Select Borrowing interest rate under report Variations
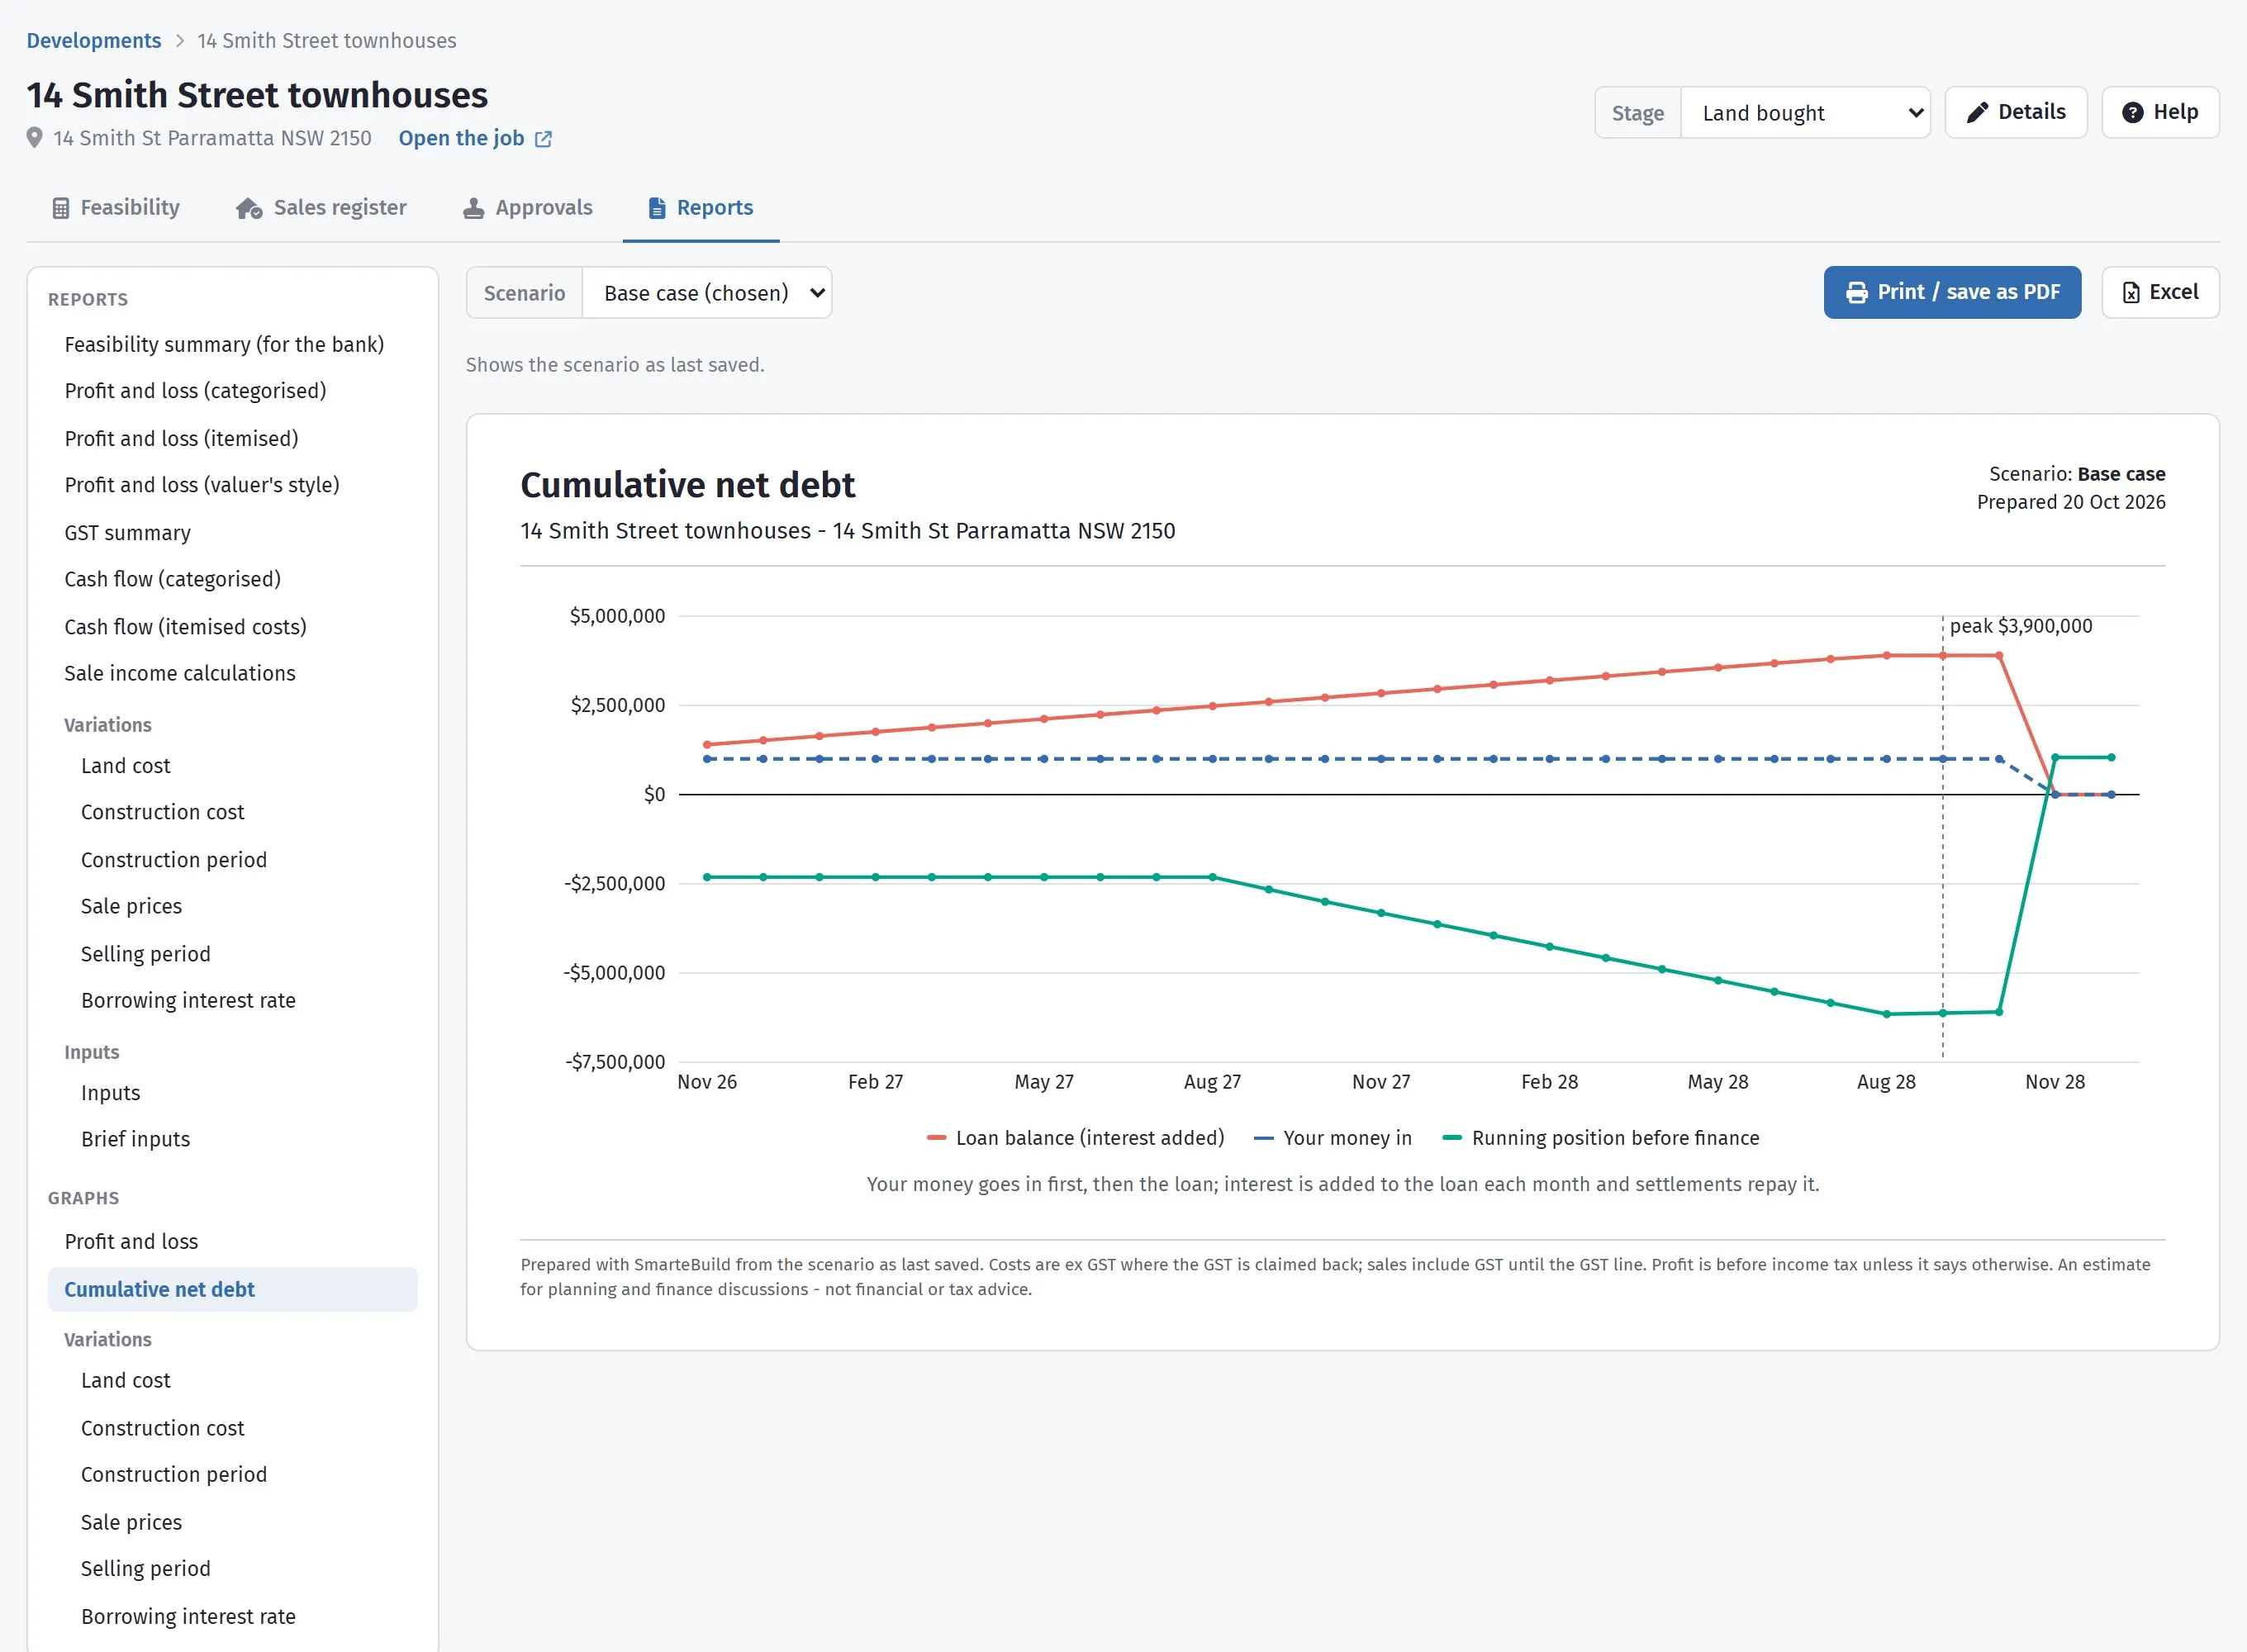 188,1000
